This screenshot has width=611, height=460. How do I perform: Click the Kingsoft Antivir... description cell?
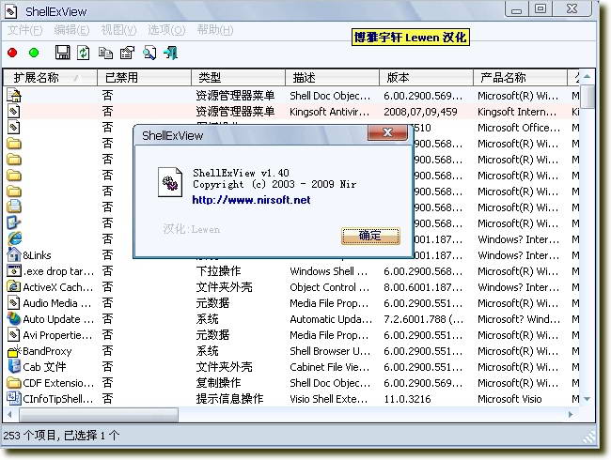coord(330,112)
